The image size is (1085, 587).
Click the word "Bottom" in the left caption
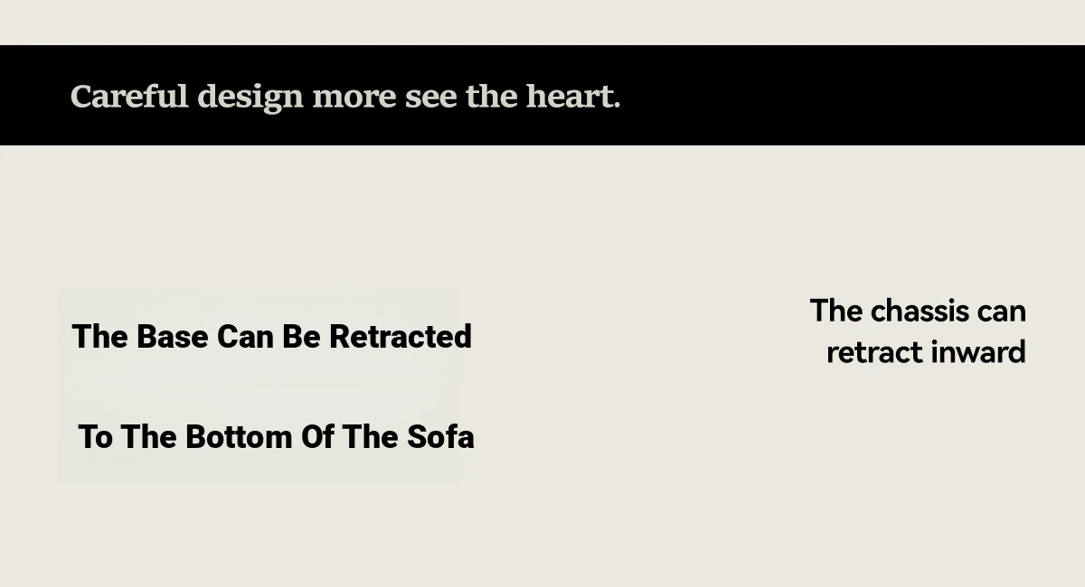point(239,437)
